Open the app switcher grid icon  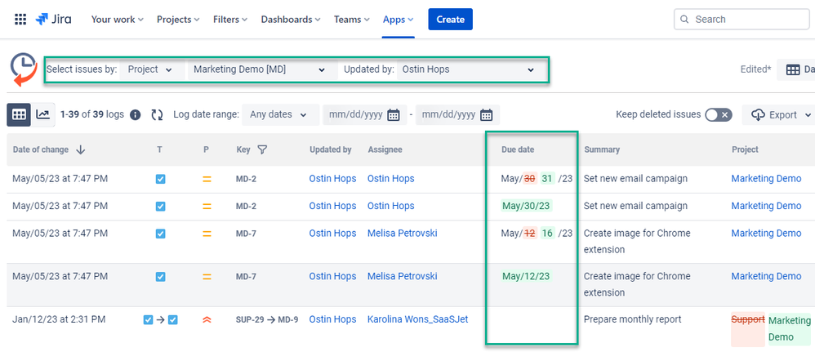20,20
